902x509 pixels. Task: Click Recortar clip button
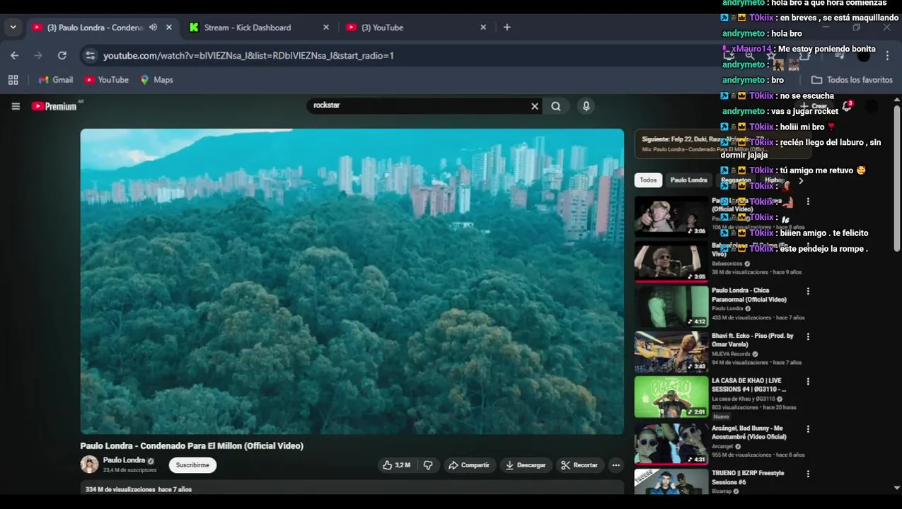[x=579, y=465]
